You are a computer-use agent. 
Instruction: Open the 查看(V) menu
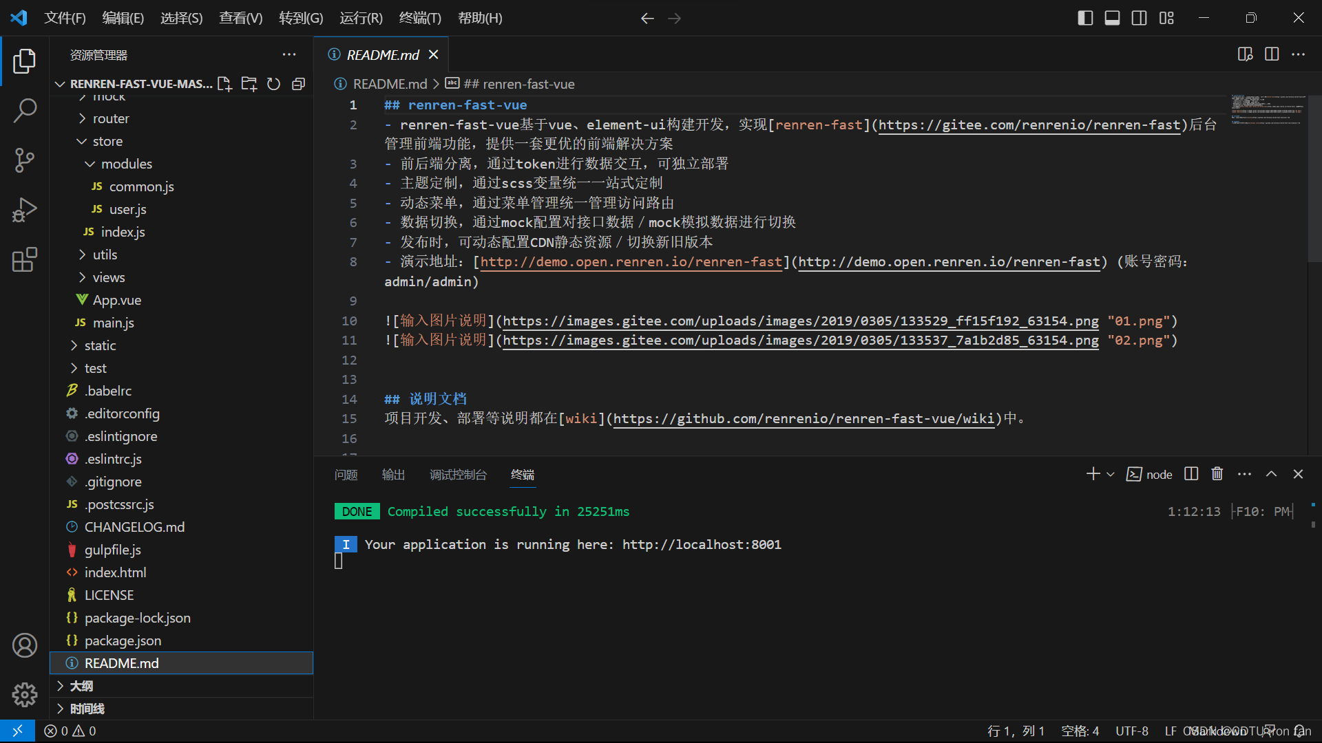tap(241, 18)
